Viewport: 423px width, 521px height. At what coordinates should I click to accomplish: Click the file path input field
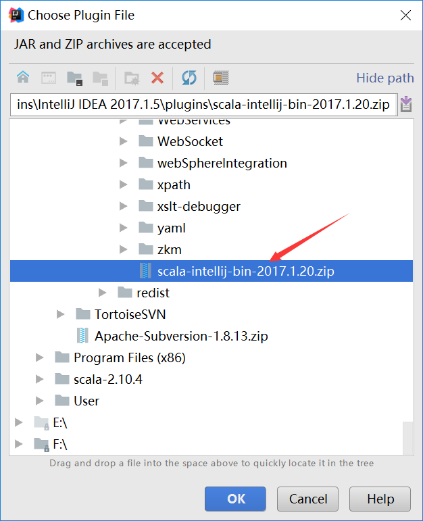[203, 105]
